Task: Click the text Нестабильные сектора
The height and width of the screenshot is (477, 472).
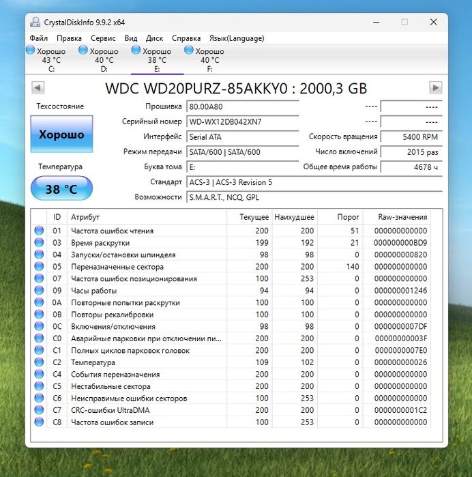Action: [x=110, y=386]
